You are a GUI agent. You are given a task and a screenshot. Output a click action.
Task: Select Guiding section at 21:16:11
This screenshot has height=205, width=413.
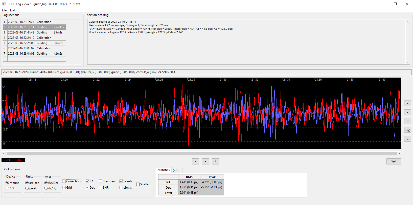(34, 27)
